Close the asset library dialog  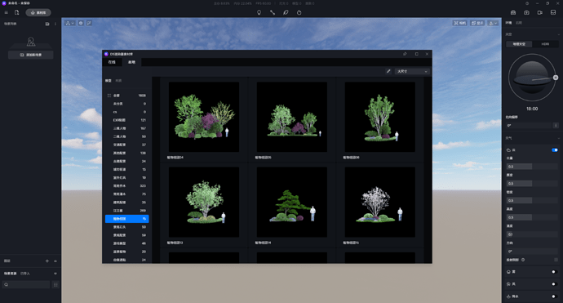pyautogui.click(x=427, y=54)
